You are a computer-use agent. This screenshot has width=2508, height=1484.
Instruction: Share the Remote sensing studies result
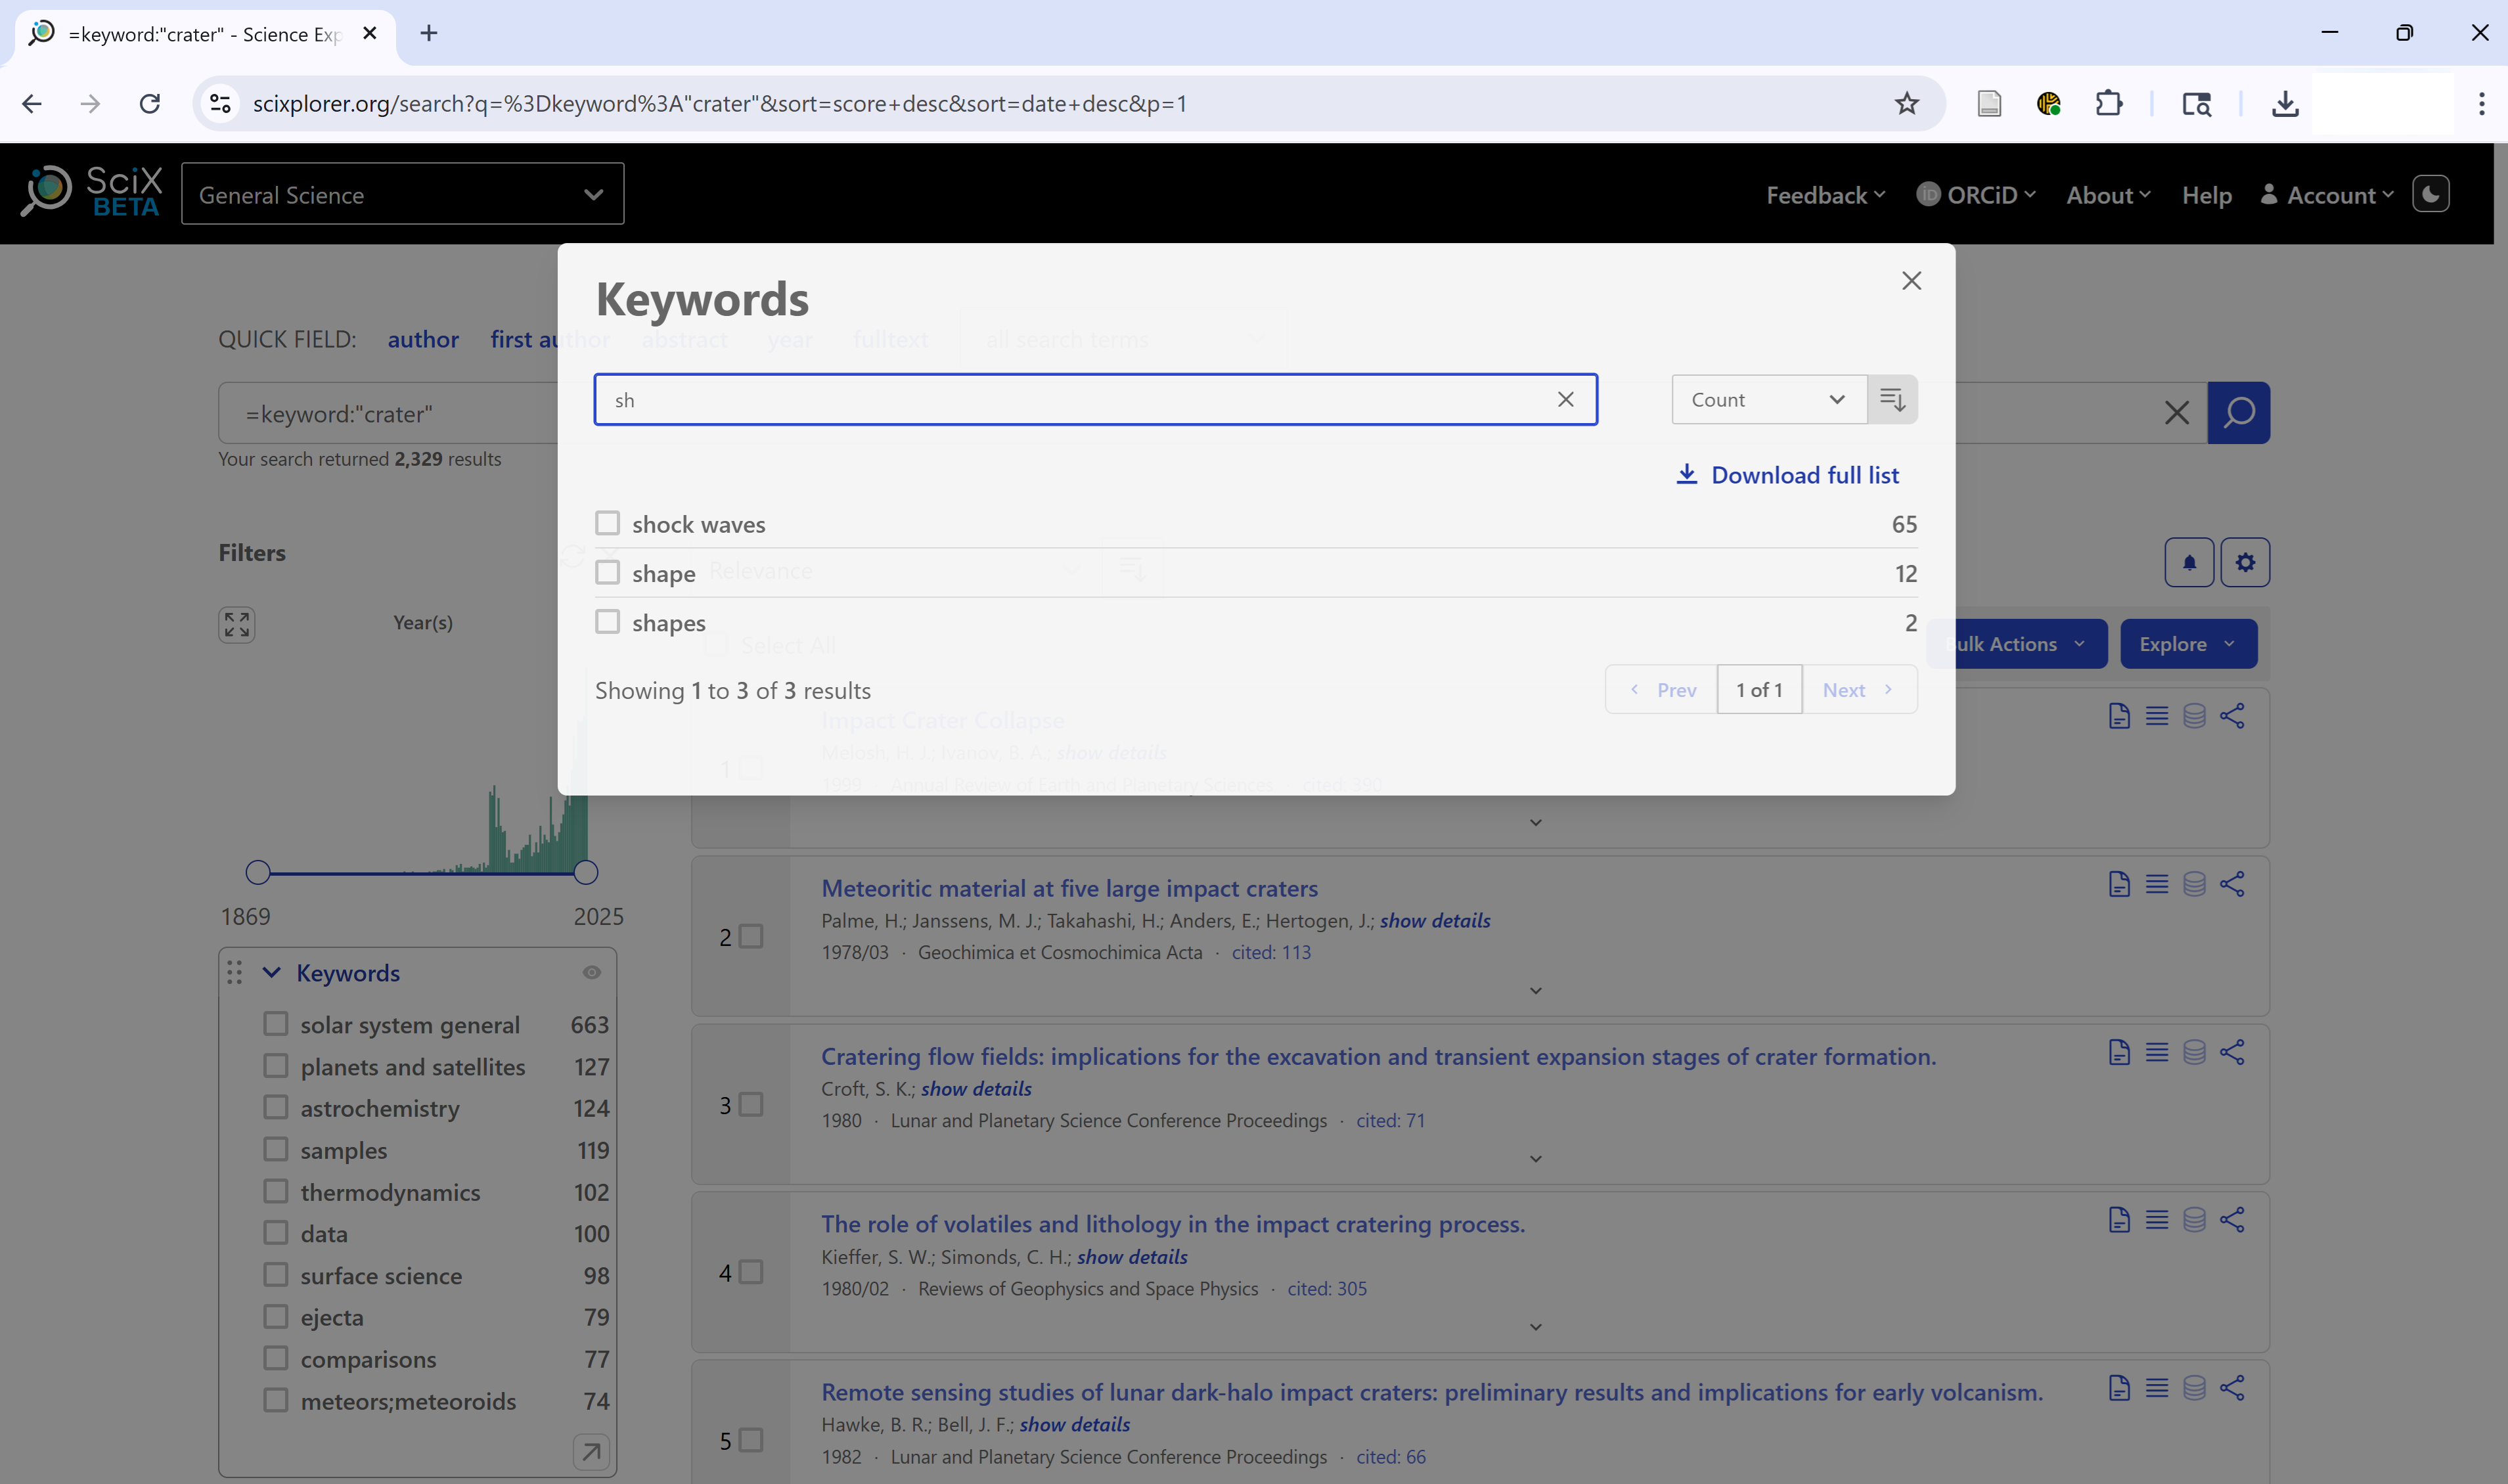(x=2232, y=1388)
